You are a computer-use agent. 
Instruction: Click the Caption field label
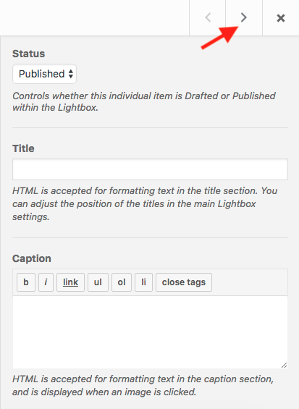(32, 258)
